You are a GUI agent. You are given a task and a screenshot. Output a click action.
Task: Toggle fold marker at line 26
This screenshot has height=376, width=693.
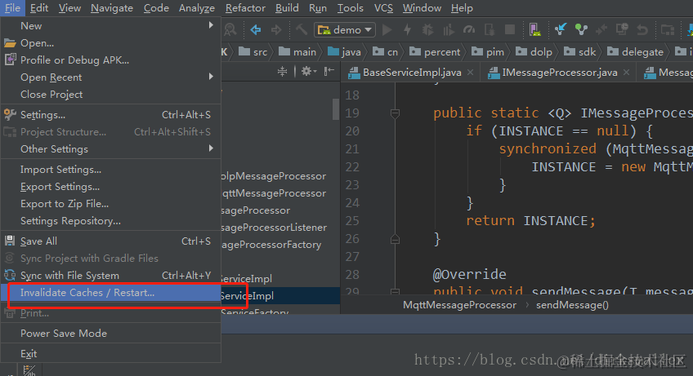click(x=395, y=239)
